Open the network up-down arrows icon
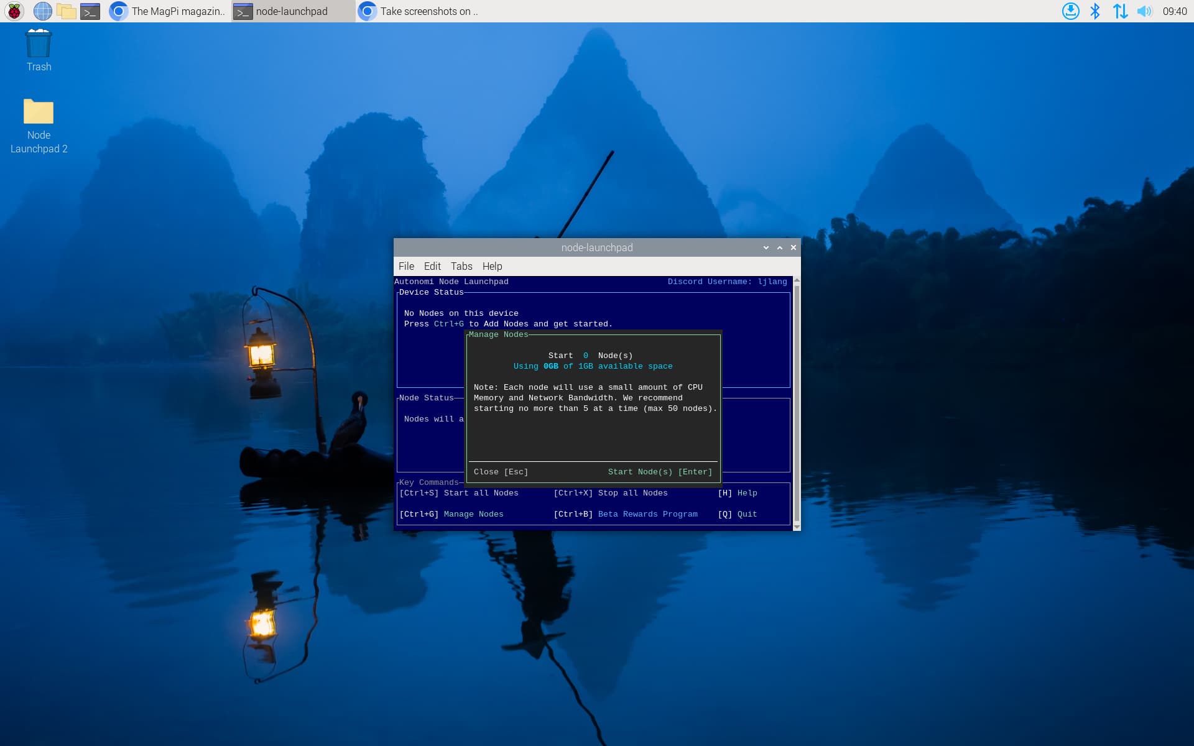Viewport: 1194px width, 746px height. [x=1120, y=11]
